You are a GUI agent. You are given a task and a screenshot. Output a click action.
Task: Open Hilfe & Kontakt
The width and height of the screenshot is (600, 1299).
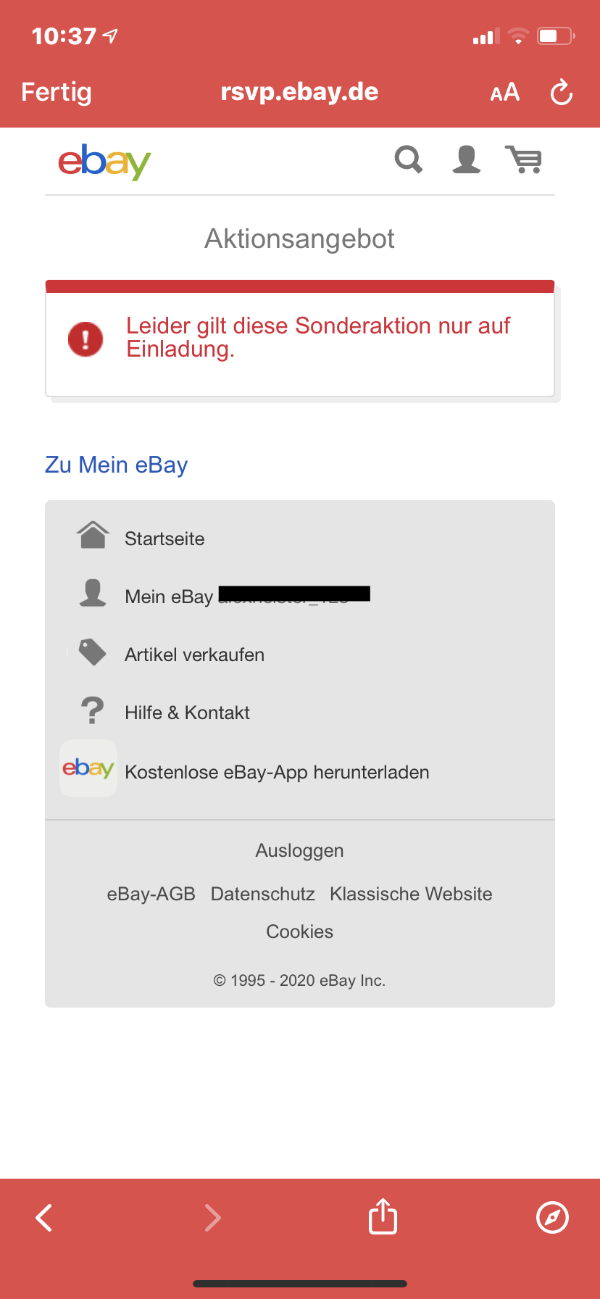pos(187,713)
